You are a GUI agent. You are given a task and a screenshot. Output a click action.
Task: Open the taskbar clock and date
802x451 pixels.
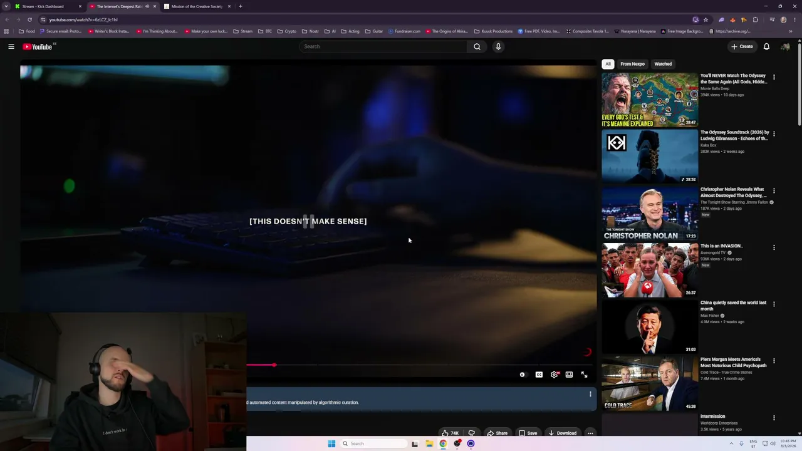click(x=788, y=443)
